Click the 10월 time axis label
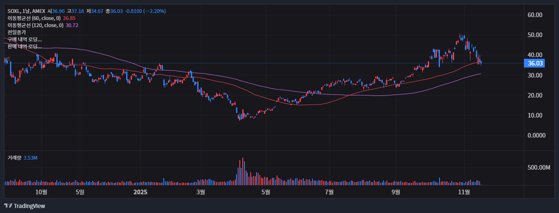 pos(41,192)
